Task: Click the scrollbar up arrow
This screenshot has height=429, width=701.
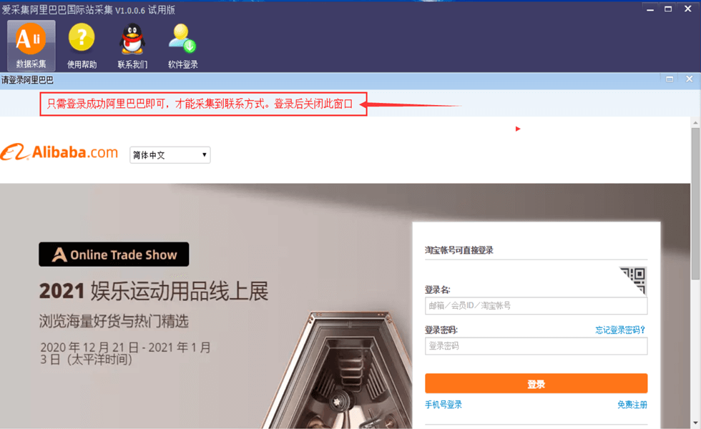Action: (x=695, y=122)
